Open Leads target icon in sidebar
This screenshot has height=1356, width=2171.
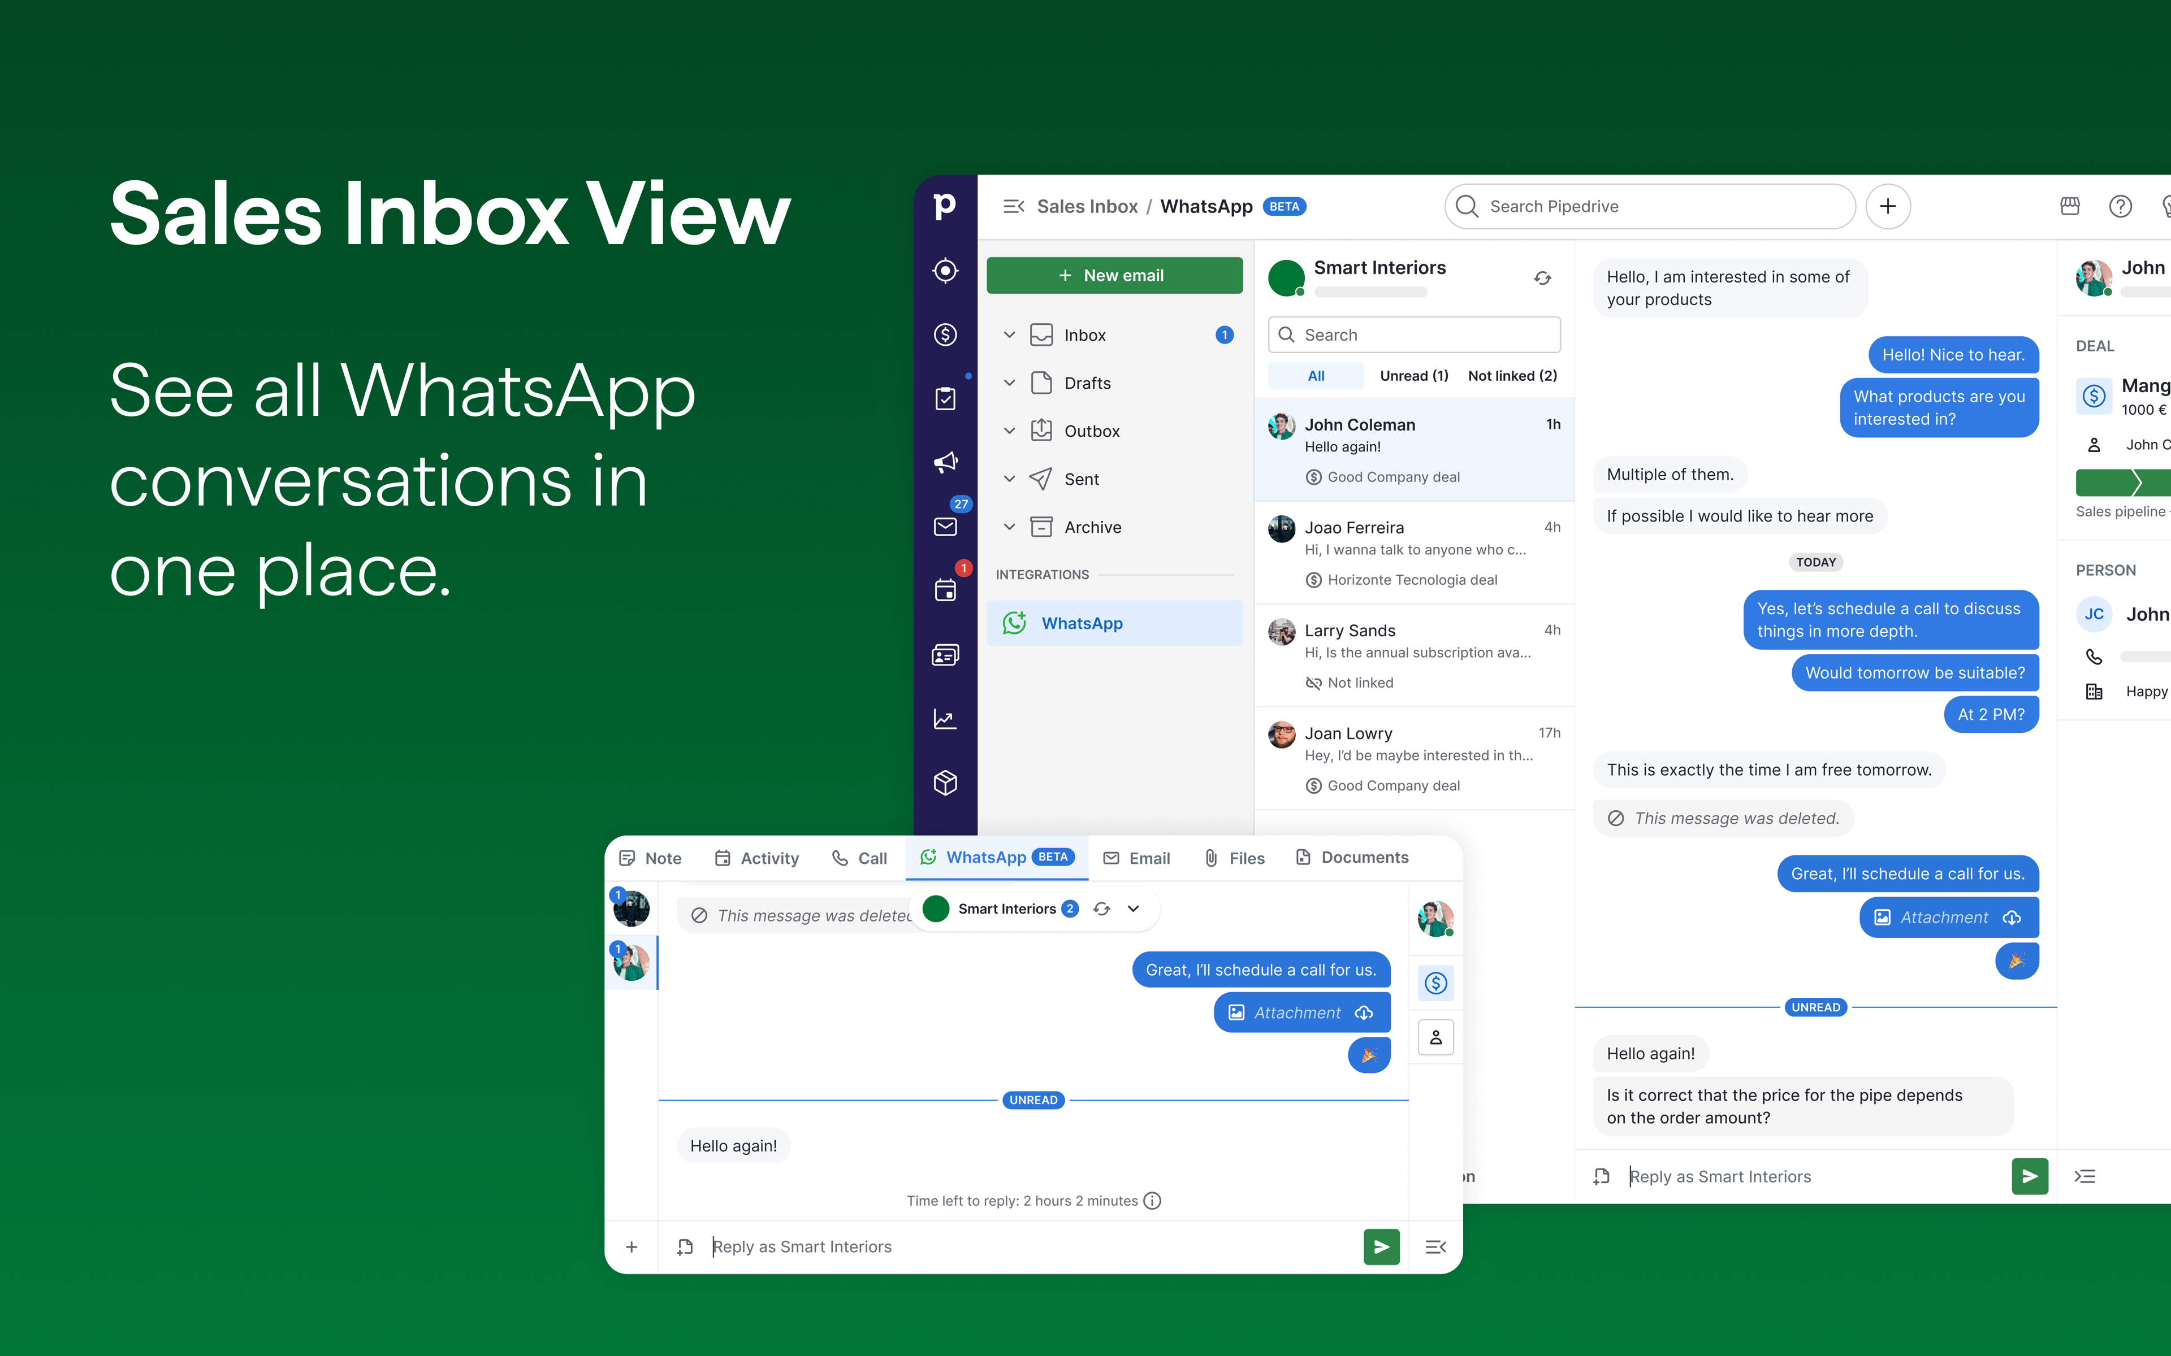click(945, 271)
